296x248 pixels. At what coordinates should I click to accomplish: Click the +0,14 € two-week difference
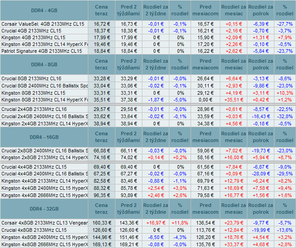tap(156, 157)
